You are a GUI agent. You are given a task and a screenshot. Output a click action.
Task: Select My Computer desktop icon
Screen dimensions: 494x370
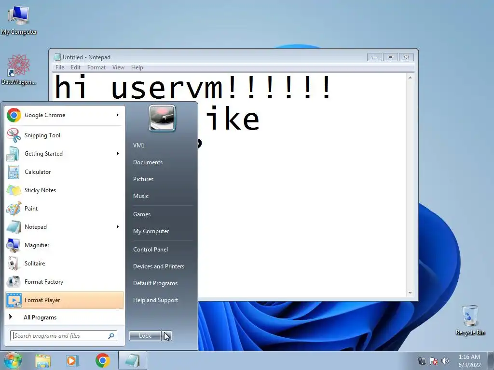(x=18, y=20)
